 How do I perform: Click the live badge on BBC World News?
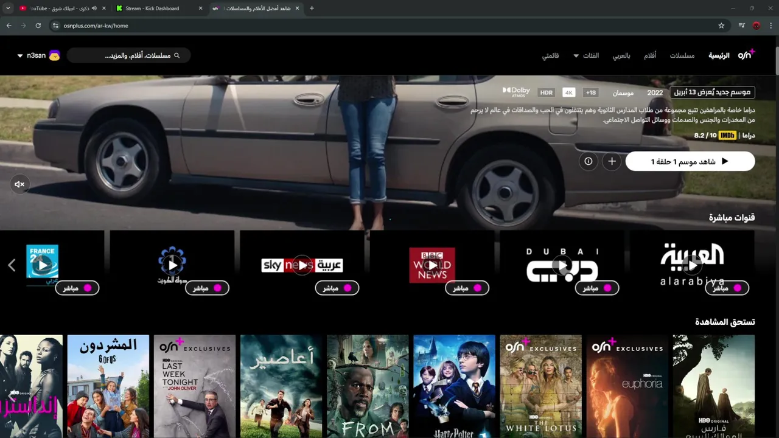click(x=467, y=288)
